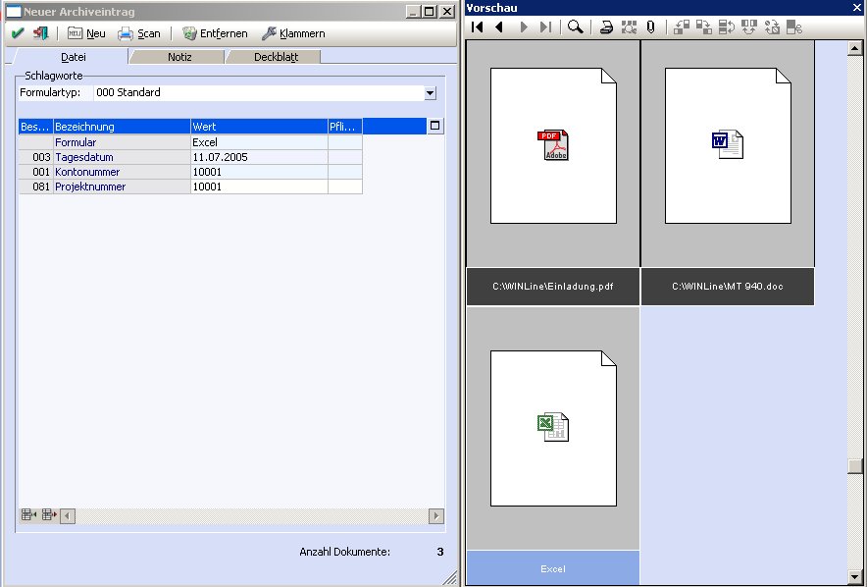Click the 081 code cell
Screen dimensions: 867x587
(35, 187)
